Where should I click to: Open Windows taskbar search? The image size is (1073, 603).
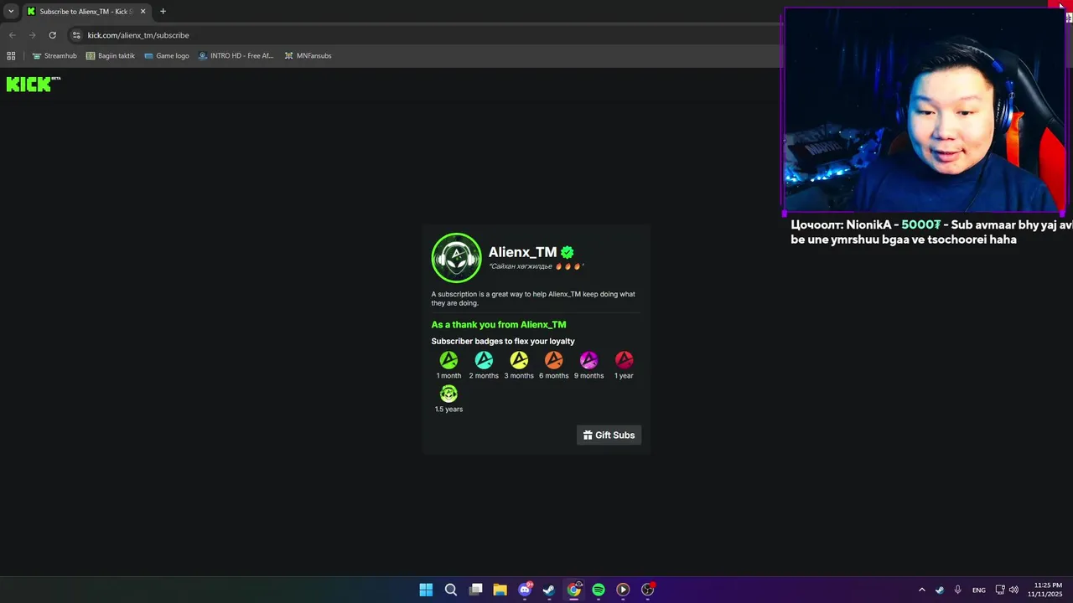[450, 590]
